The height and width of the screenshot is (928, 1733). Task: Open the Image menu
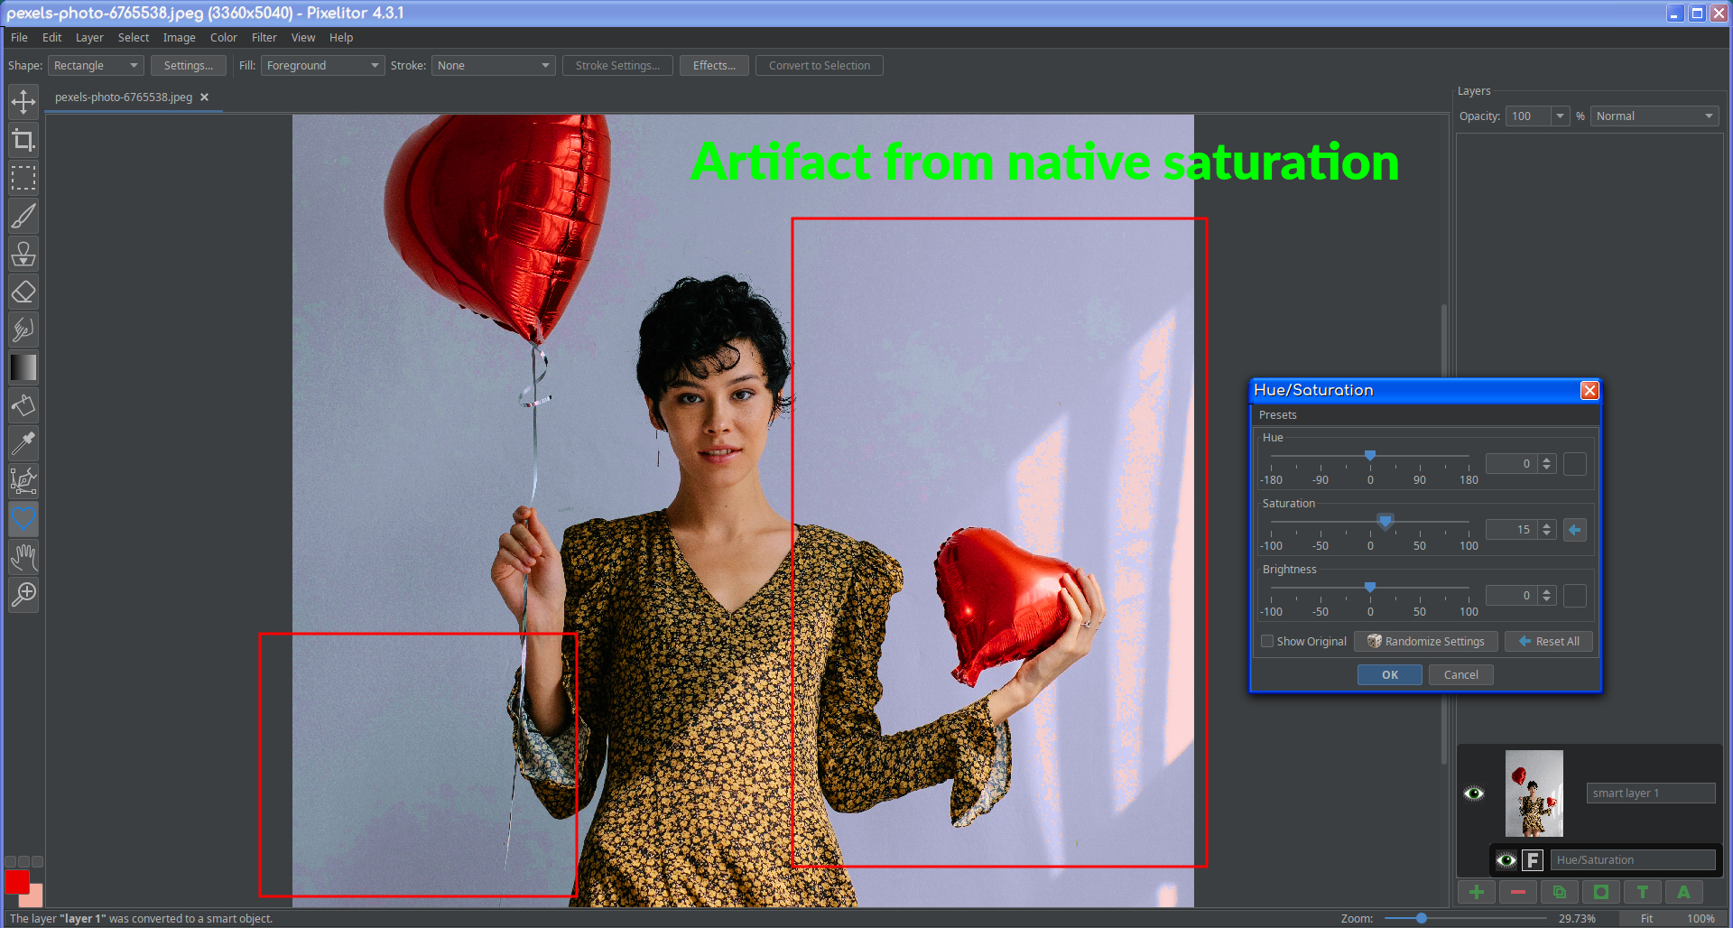[x=179, y=38]
